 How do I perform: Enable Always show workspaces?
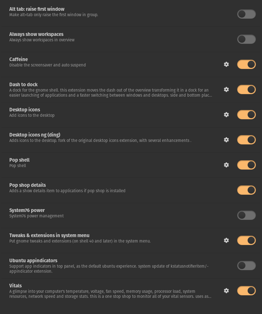[246, 39]
